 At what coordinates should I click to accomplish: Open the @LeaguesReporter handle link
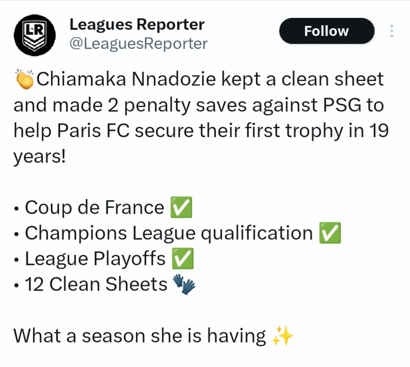tap(139, 44)
